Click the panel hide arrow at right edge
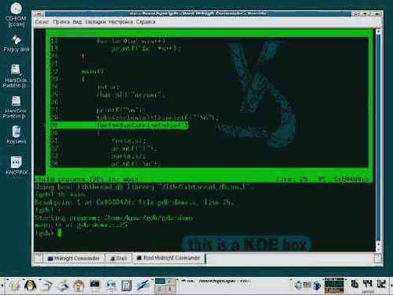393x295 pixels. pyautogui.click(x=391, y=286)
